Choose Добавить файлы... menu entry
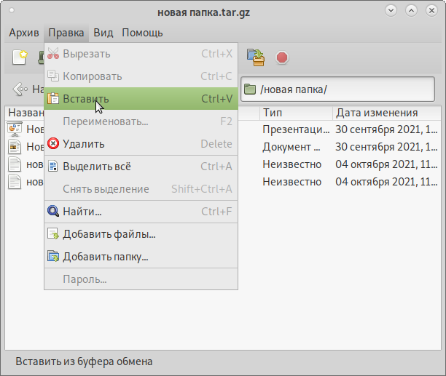The width and height of the screenshot is (446, 376). [x=109, y=234]
